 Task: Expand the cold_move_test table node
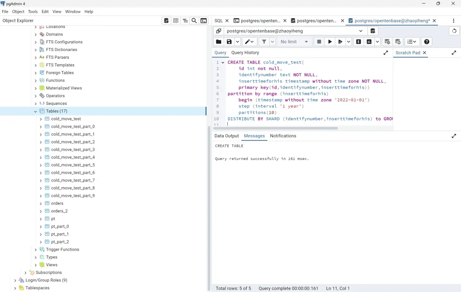[x=41, y=119]
